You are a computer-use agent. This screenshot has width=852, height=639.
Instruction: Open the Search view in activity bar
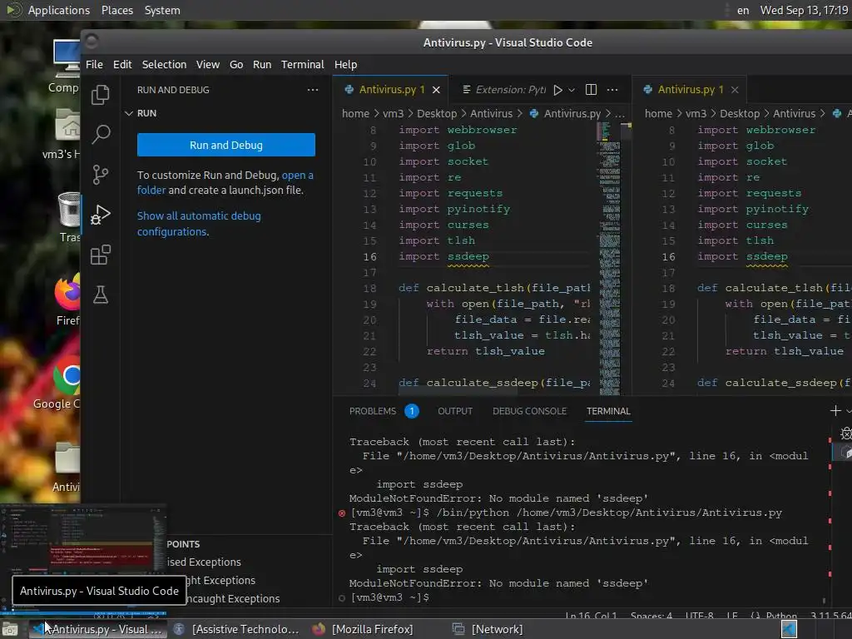click(x=101, y=134)
